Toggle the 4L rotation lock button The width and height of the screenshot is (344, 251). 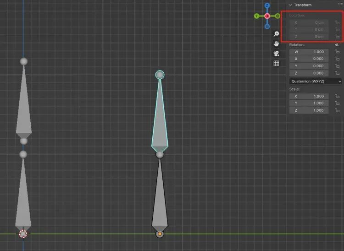coord(337,45)
